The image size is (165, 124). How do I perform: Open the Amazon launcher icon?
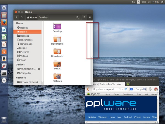click(4, 59)
